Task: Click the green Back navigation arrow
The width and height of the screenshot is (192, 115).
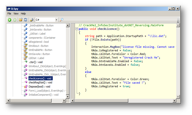Action: point(10,20)
